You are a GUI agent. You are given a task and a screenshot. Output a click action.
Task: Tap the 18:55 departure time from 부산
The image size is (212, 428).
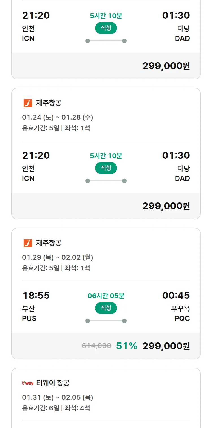pyautogui.click(x=36, y=296)
